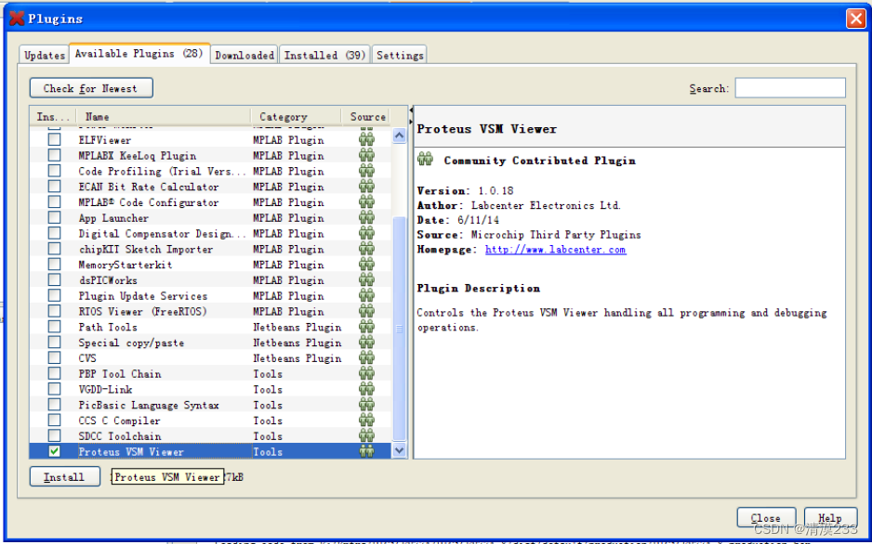Click the source icon for Special copy/paste
The image size is (872, 544).
pos(366,343)
